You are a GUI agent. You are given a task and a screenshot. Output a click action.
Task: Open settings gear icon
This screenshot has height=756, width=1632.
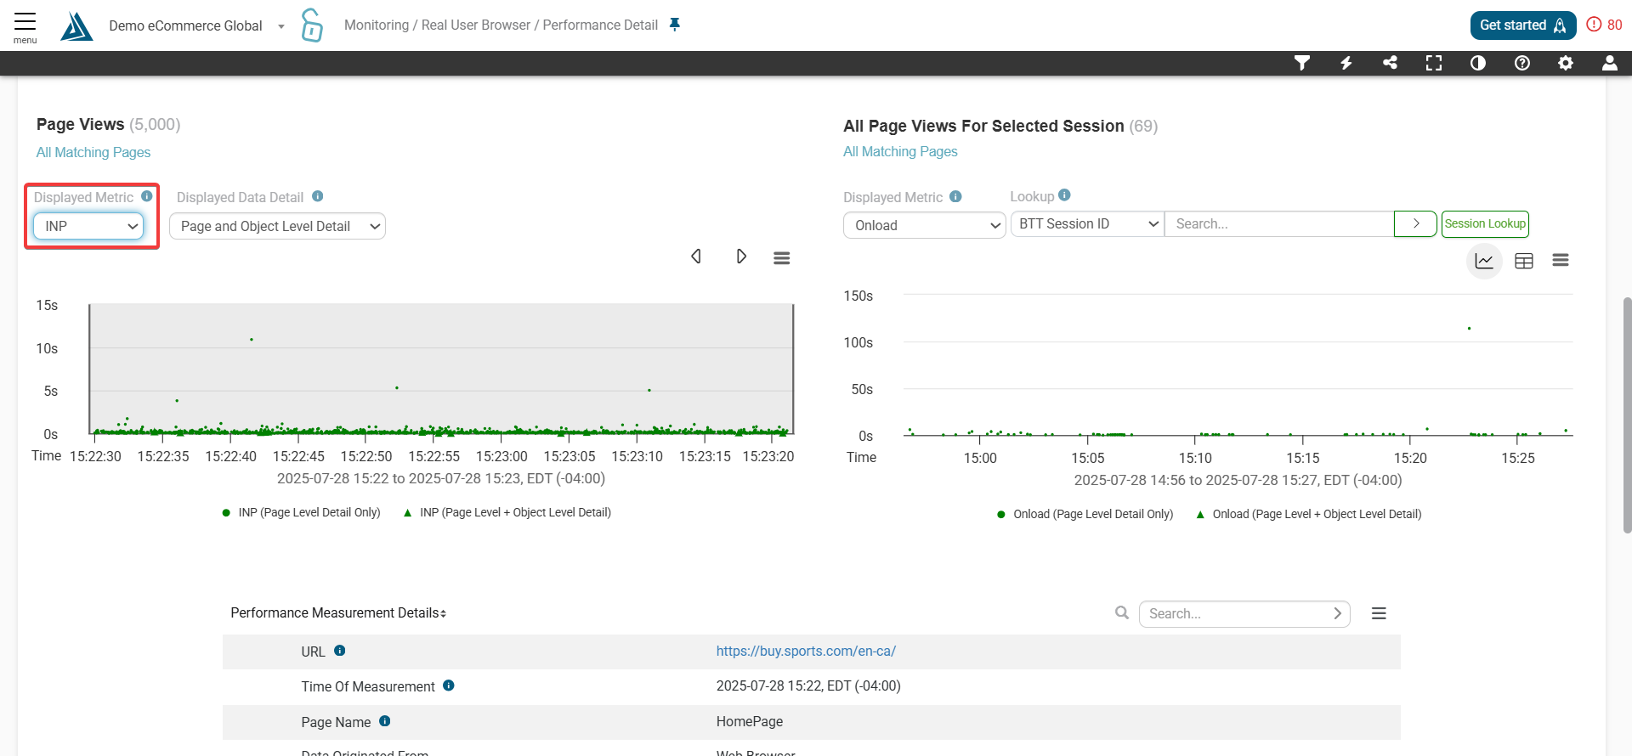click(1566, 63)
